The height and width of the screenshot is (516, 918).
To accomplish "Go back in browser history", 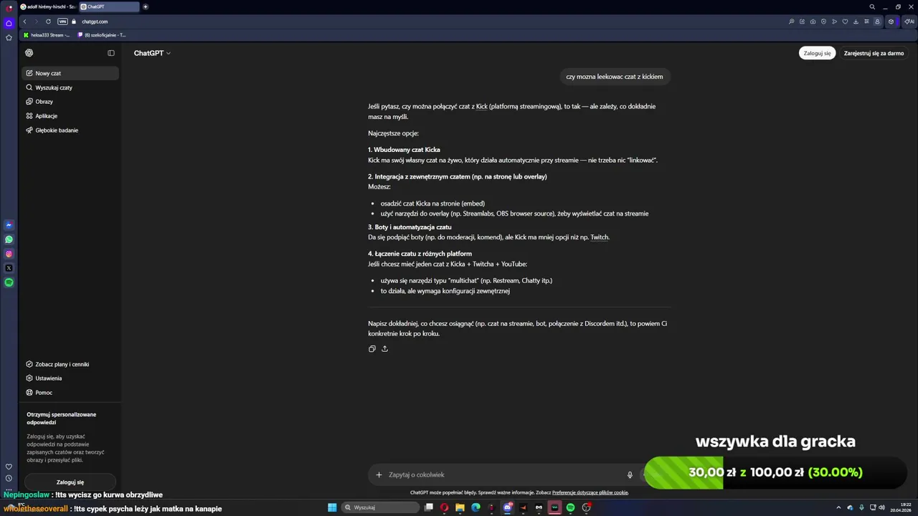I will 24,21.
